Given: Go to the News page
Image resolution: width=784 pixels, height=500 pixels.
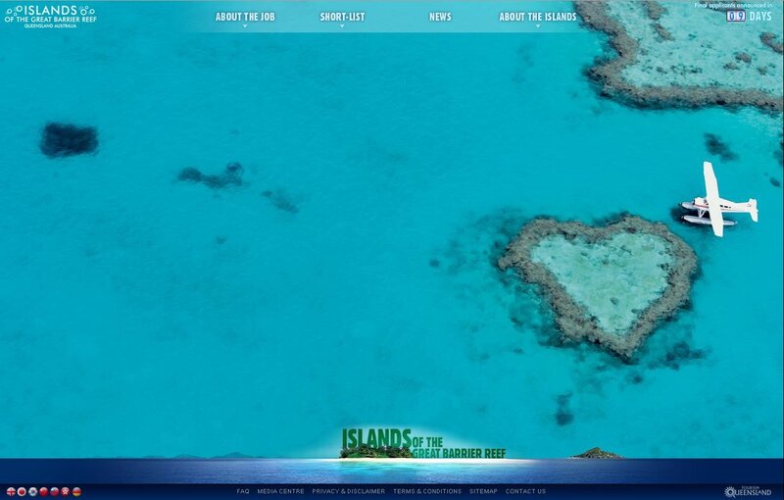Looking at the screenshot, I should [x=440, y=17].
